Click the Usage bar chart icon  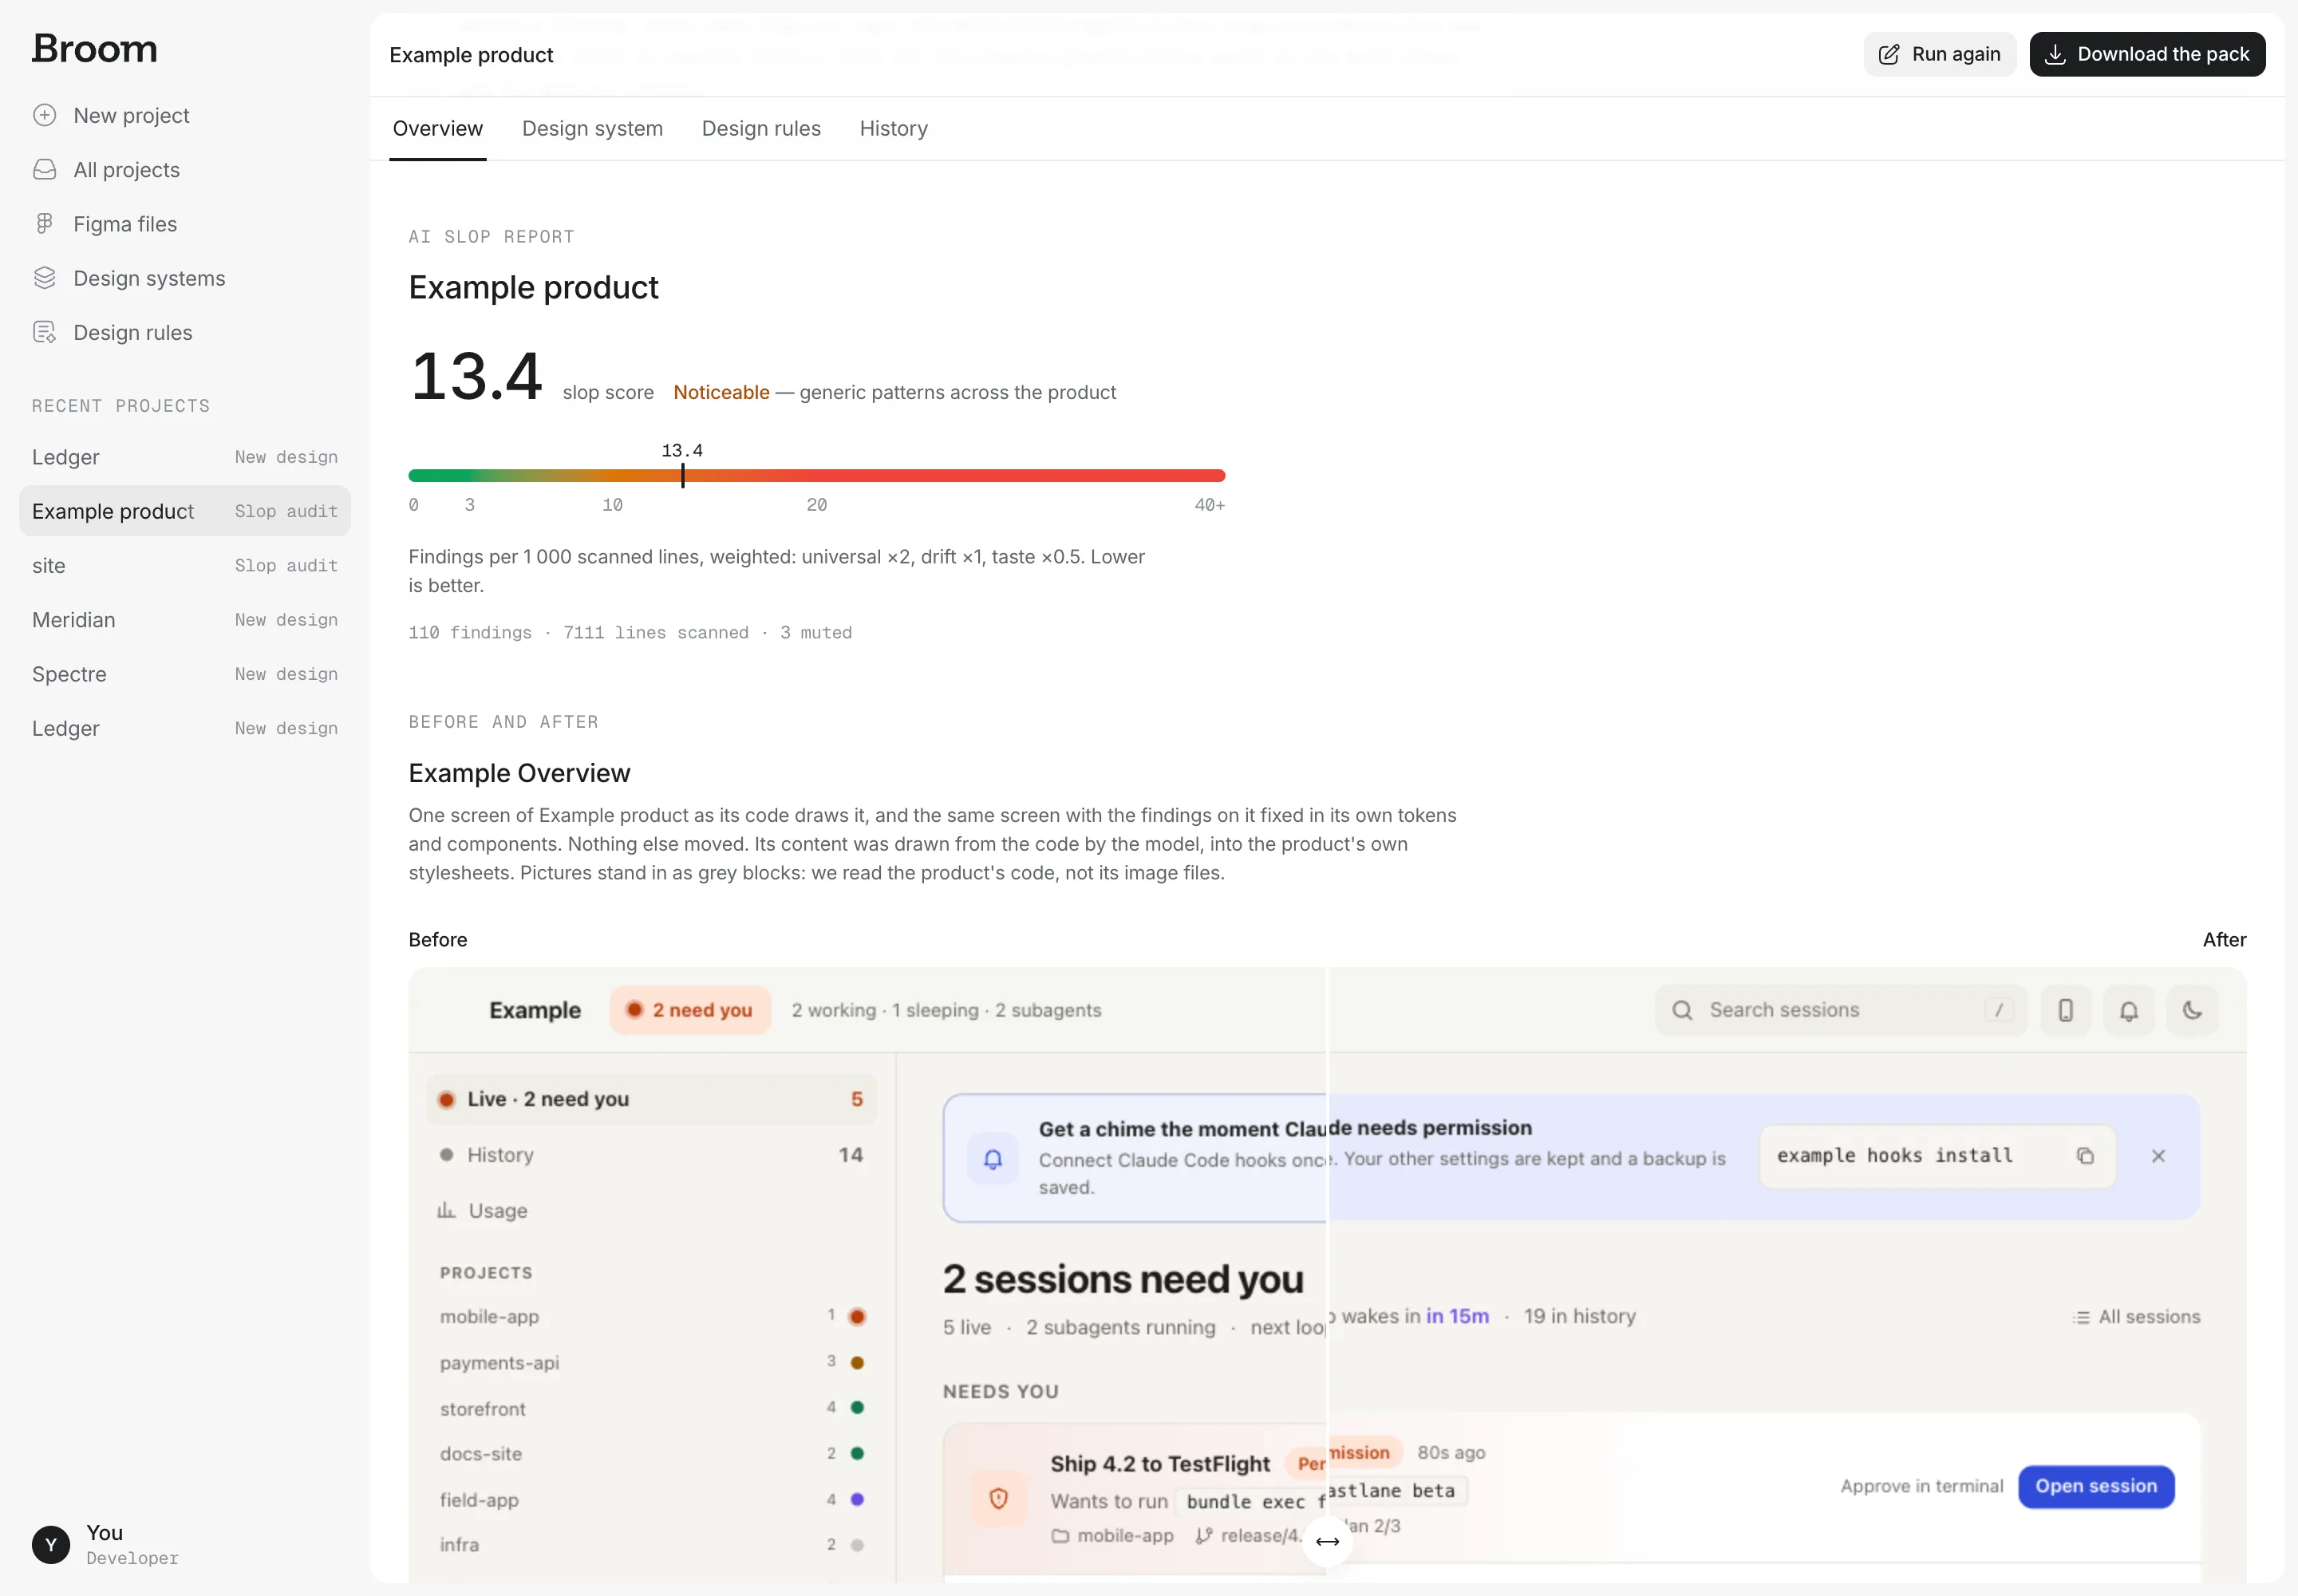point(446,1210)
